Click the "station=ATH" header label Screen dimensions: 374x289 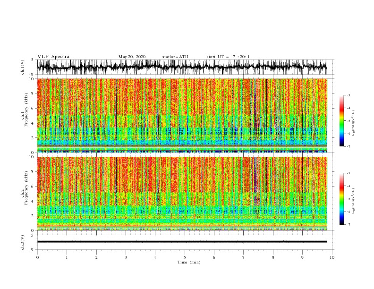[x=175, y=57]
